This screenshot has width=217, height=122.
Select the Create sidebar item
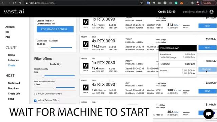(x=12, y=65)
